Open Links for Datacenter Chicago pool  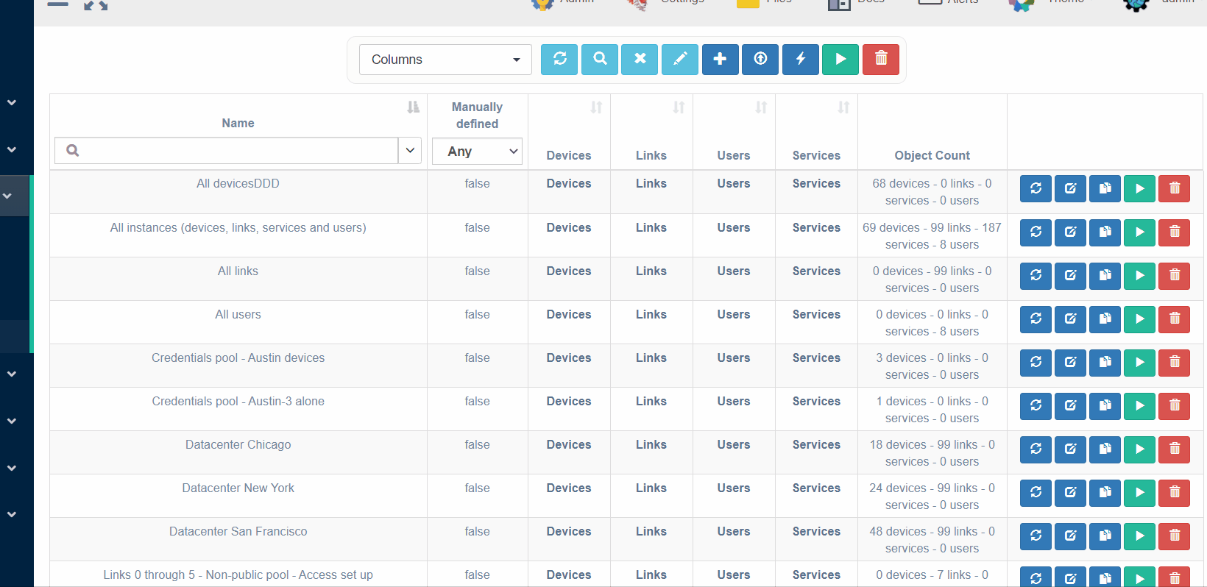coord(651,445)
